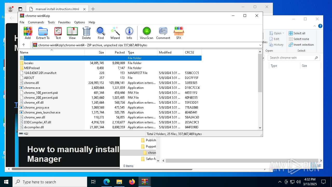
Task: Run the Test archive tool
Action: [58, 33]
